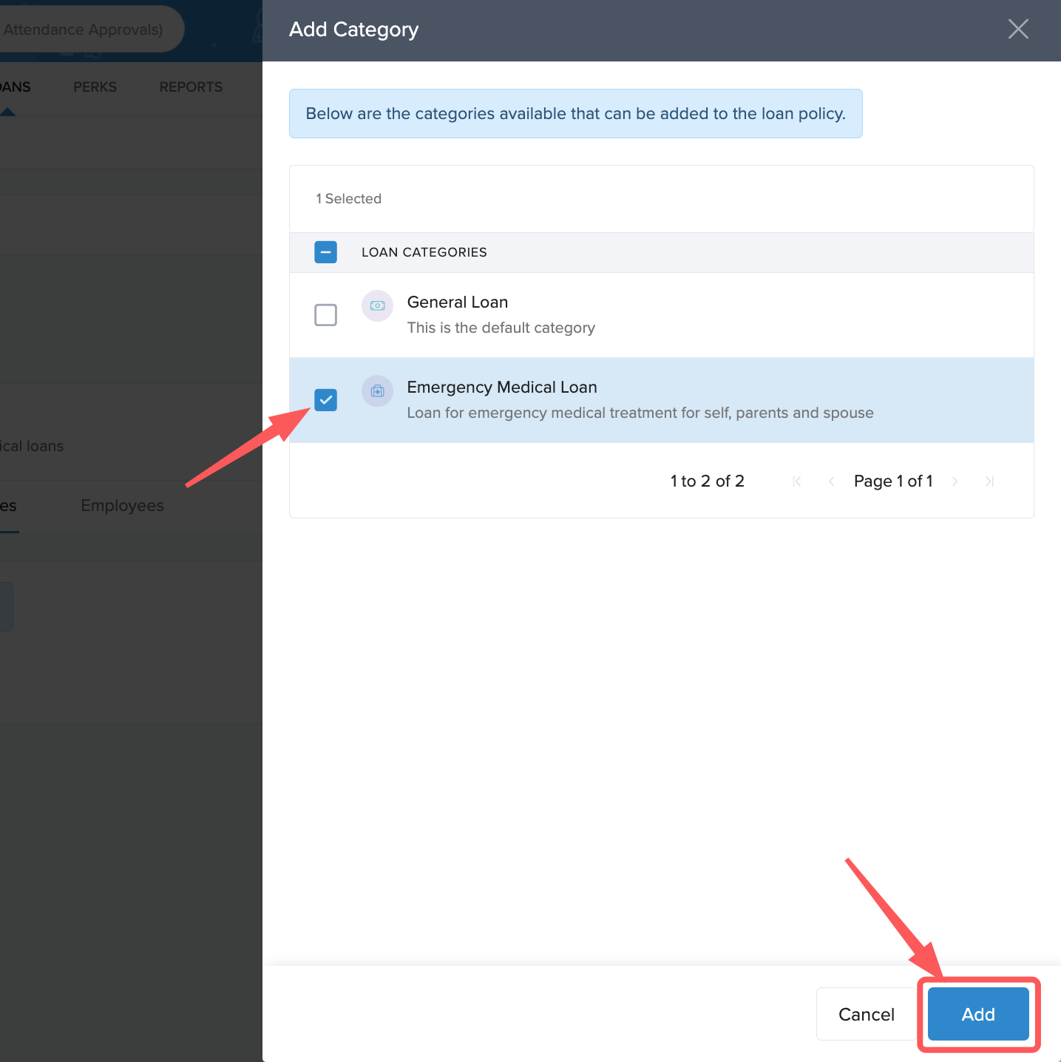
Task: Click the Emergency Medical Loan description text
Action: (640, 413)
